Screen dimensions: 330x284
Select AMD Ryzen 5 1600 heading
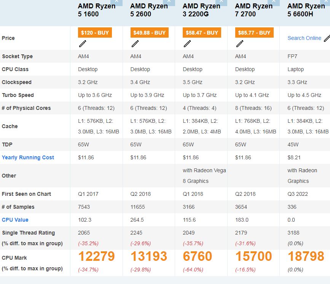(97, 10)
